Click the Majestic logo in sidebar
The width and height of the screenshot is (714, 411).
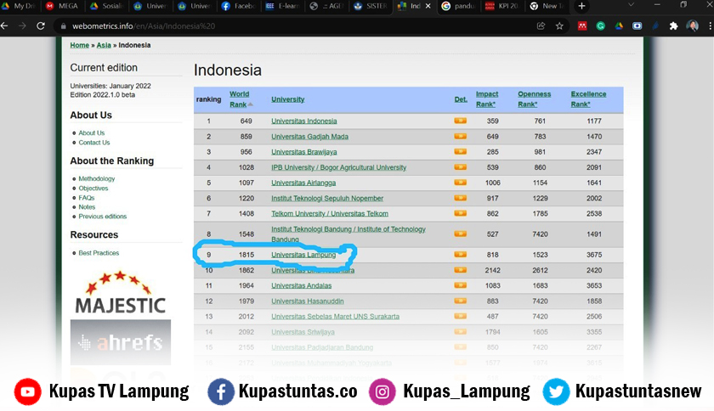(120, 294)
